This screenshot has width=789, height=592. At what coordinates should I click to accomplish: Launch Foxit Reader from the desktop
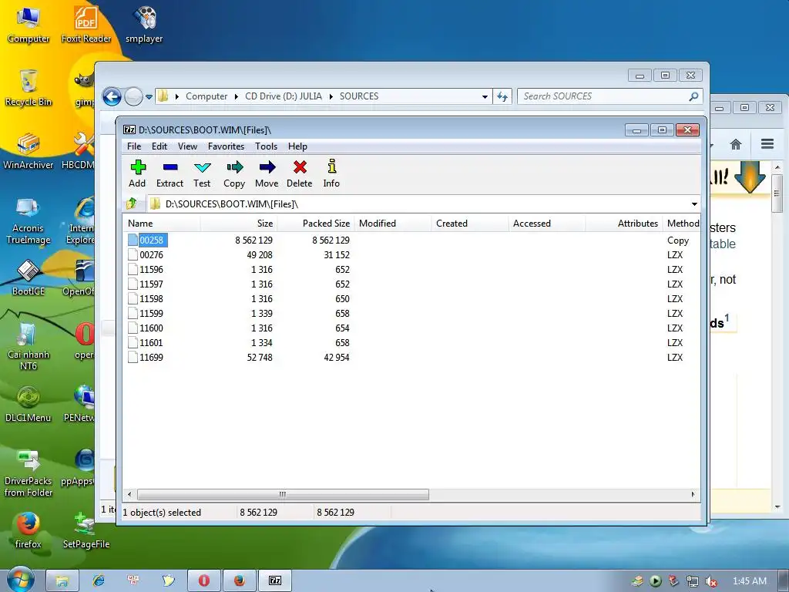point(86,24)
